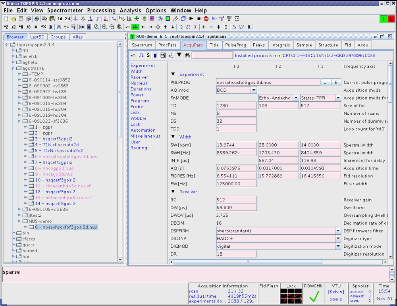Viewport: 397px width, 306px height.
Task: Click the probe tube icon in AcquPars toolbar
Action: (x=155, y=55)
